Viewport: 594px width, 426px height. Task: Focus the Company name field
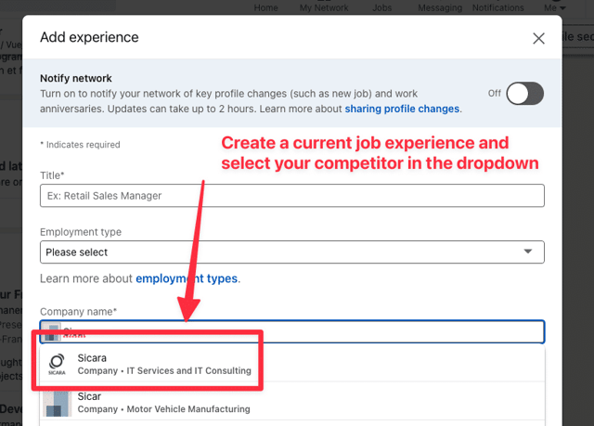[x=292, y=332]
